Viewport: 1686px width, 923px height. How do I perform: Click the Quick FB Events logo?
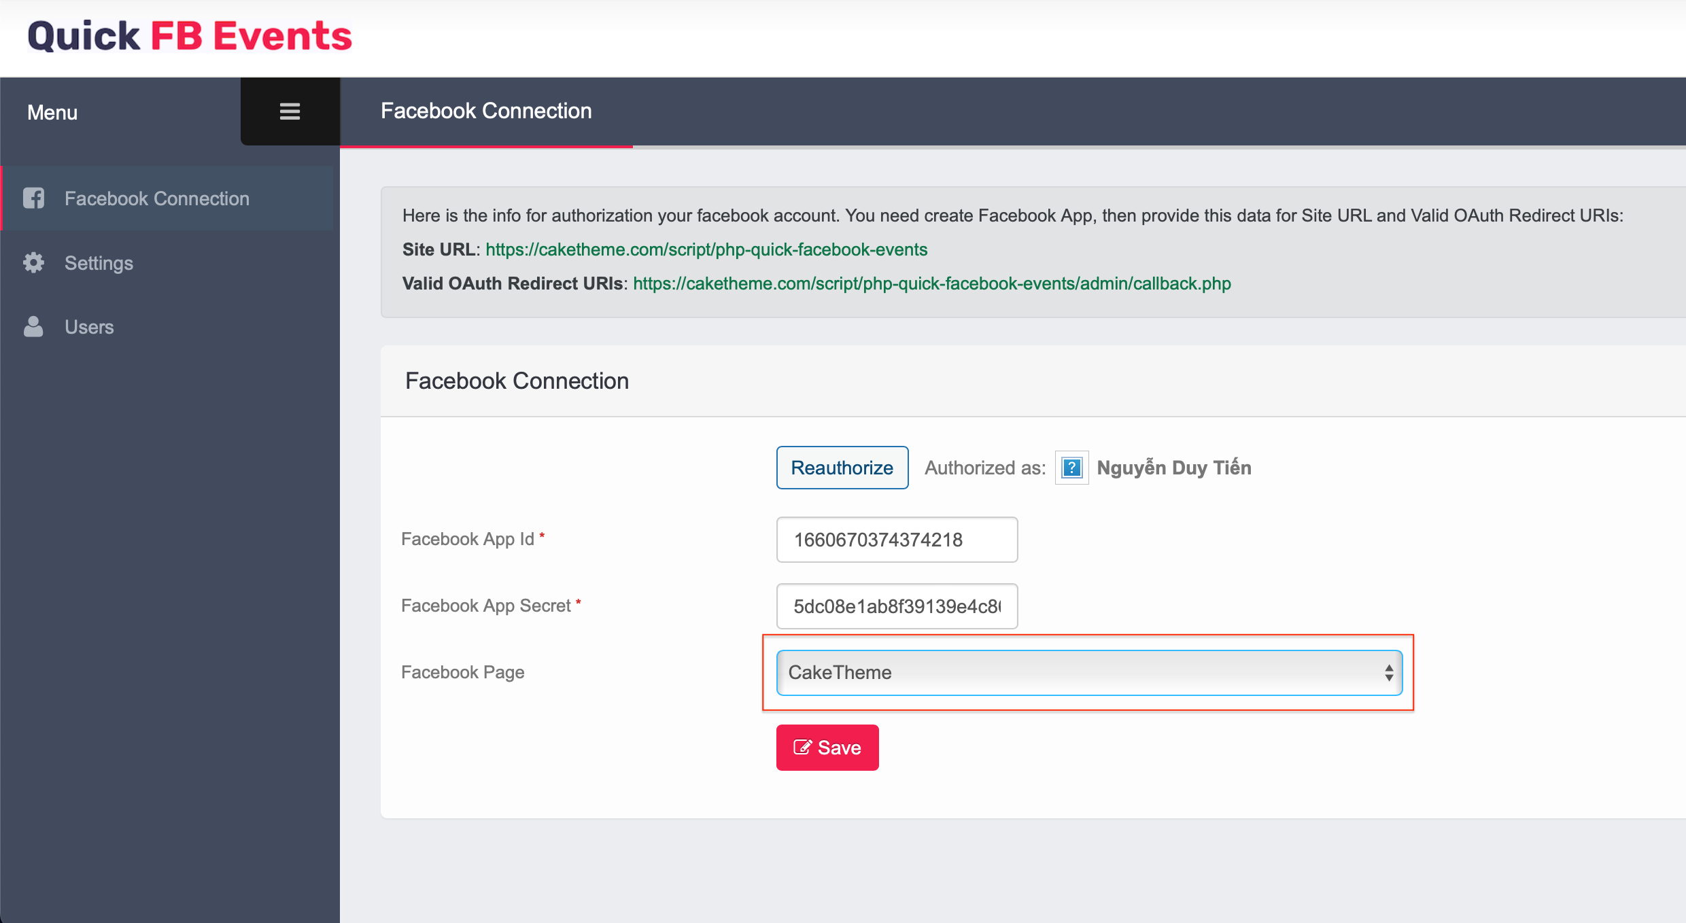[x=190, y=37]
